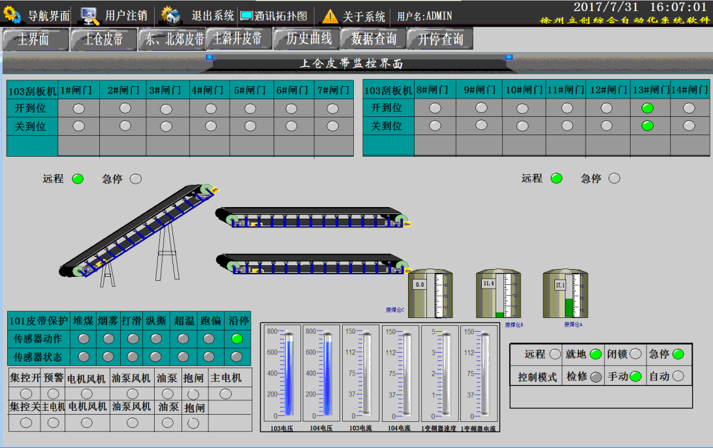This screenshot has height=448, width=713.
Task: Click the exit system (退出系统) icon
Action: click(170, 15)
